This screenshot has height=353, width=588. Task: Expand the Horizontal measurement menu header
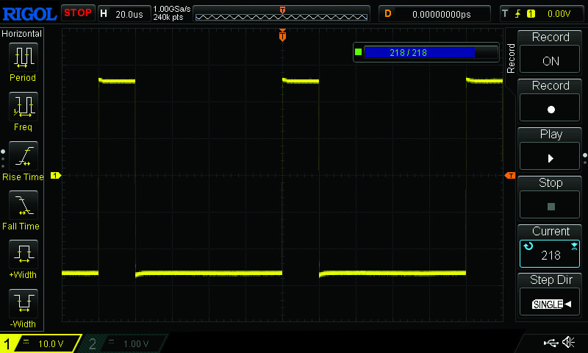click(x=22, y=34)
